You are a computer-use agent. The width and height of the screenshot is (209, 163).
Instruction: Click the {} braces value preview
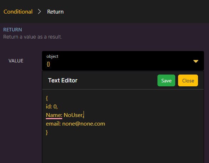tap(48, 64)
